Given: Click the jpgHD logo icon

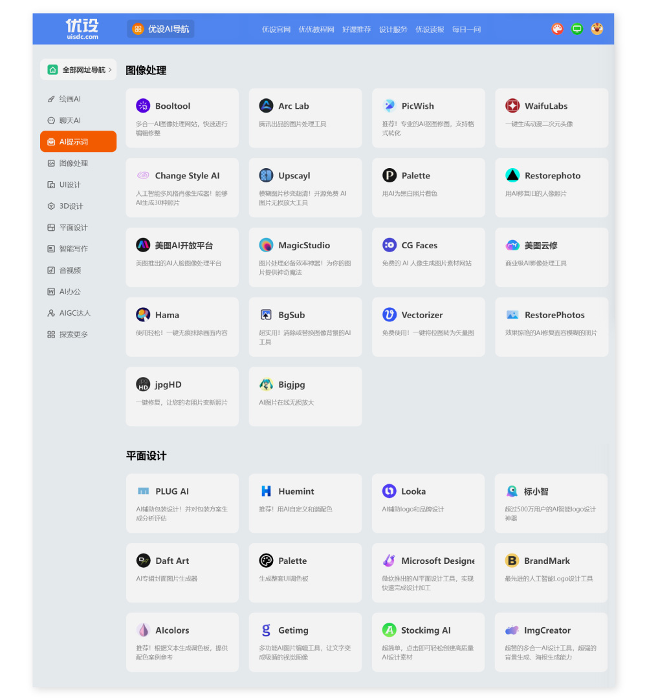Looking at the screenshot, I should pos(143,384).
